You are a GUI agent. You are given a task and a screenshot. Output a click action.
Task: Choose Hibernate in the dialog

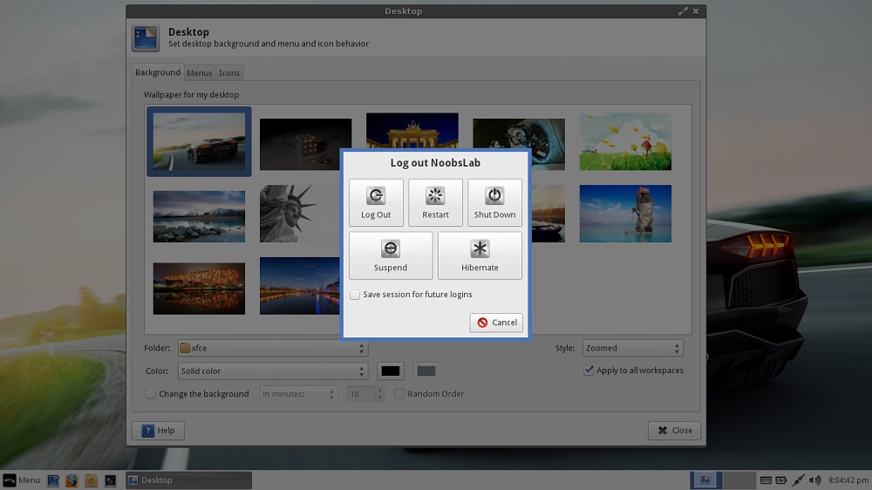(480, 255)
